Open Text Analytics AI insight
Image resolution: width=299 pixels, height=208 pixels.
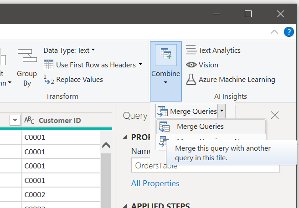point(219,51)
